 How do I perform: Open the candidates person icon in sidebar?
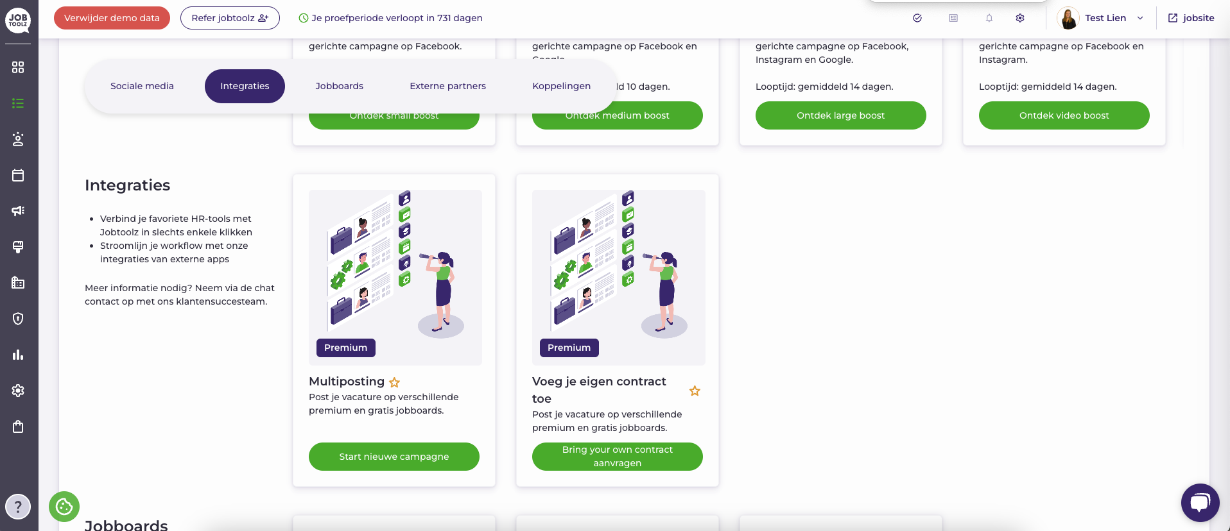click(x=18, y=139)
